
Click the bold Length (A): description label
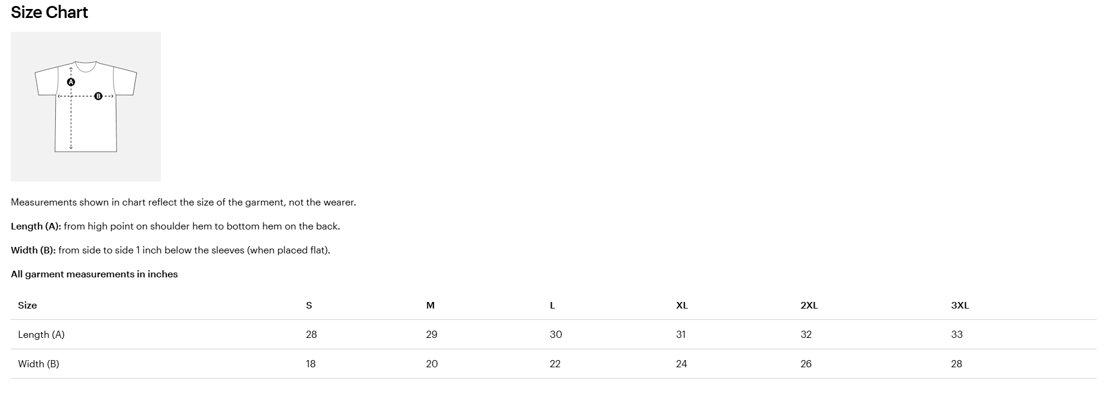(x=36, y=226)
